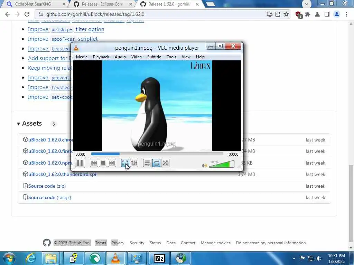Open the Windows Start menu
The image size is (354, 265).
tap(9, 258)
